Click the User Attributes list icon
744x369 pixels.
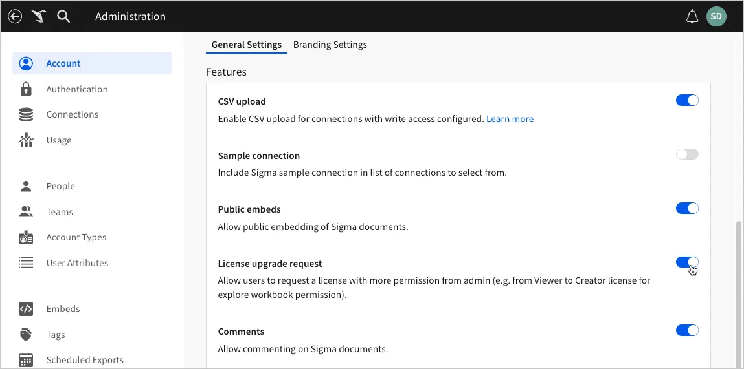[26, 263]
